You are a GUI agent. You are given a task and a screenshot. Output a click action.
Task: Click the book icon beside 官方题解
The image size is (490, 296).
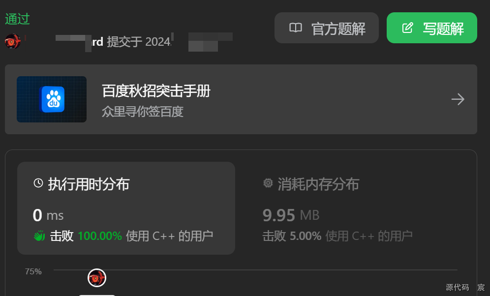click(296, 28)
